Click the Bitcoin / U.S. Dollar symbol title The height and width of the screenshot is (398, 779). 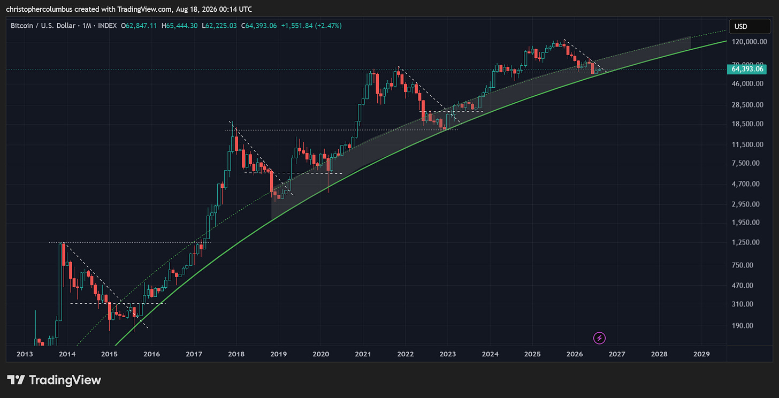click(43, 26)
